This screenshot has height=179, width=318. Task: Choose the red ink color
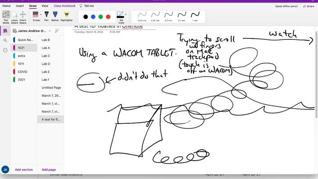pyautogui.click(x=108, y=17)
